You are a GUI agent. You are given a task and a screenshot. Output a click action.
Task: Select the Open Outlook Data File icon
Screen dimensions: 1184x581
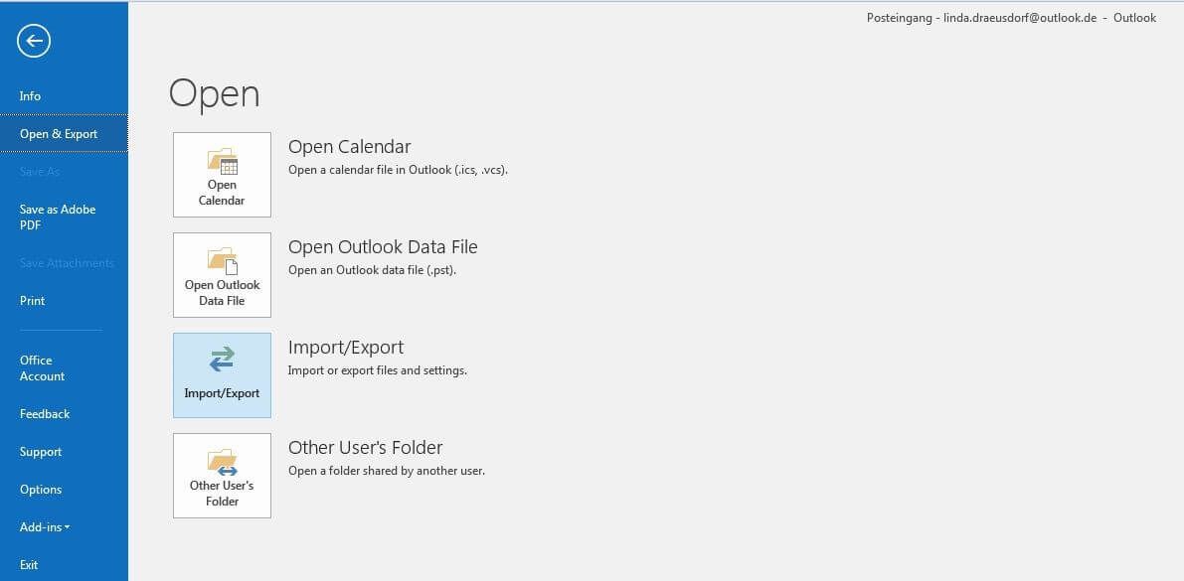point(221,275)
